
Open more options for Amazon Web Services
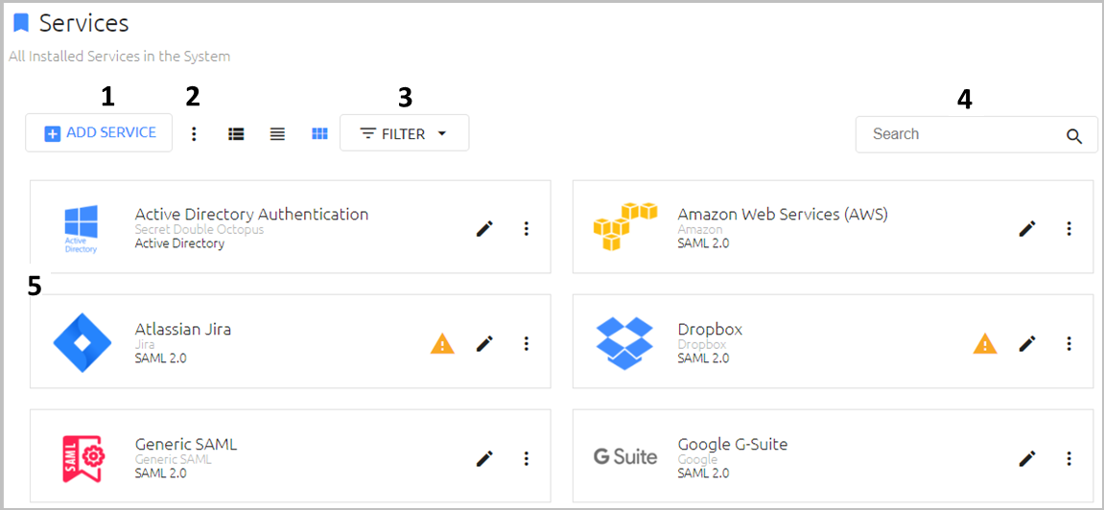click(x=1069, y=228)
